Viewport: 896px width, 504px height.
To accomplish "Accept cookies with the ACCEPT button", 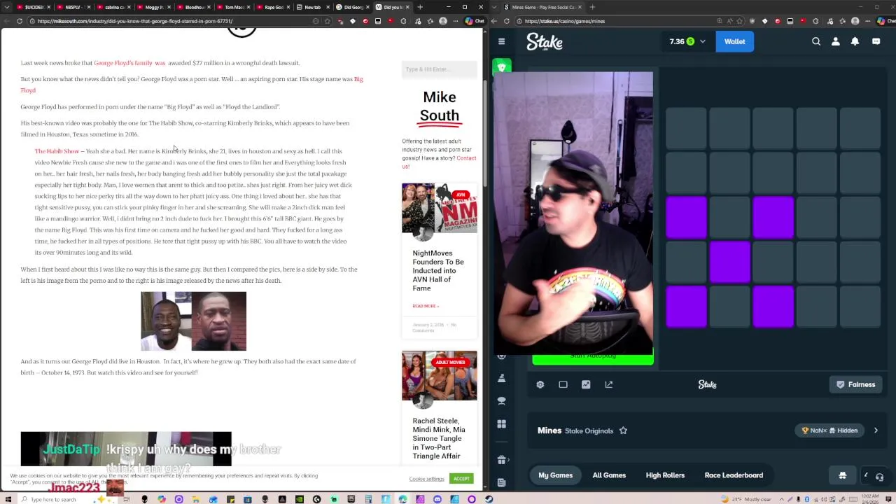I will pyautogui.click(x=461, y=479).
